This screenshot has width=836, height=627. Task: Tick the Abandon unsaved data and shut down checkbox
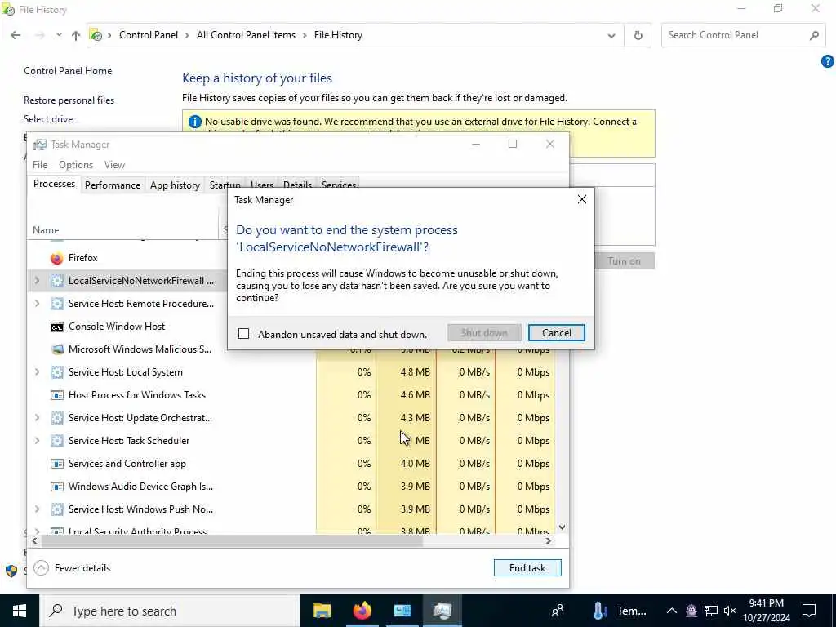click(x=243, y=334)
